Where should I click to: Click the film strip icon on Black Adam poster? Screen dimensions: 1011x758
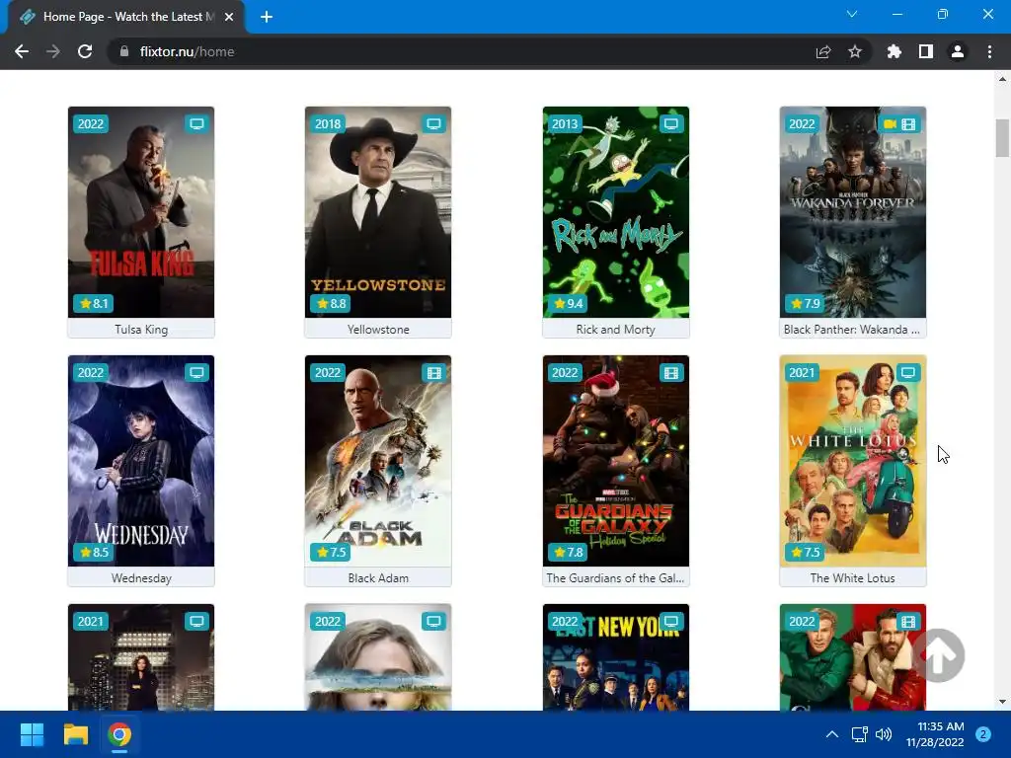pos(434,372)
